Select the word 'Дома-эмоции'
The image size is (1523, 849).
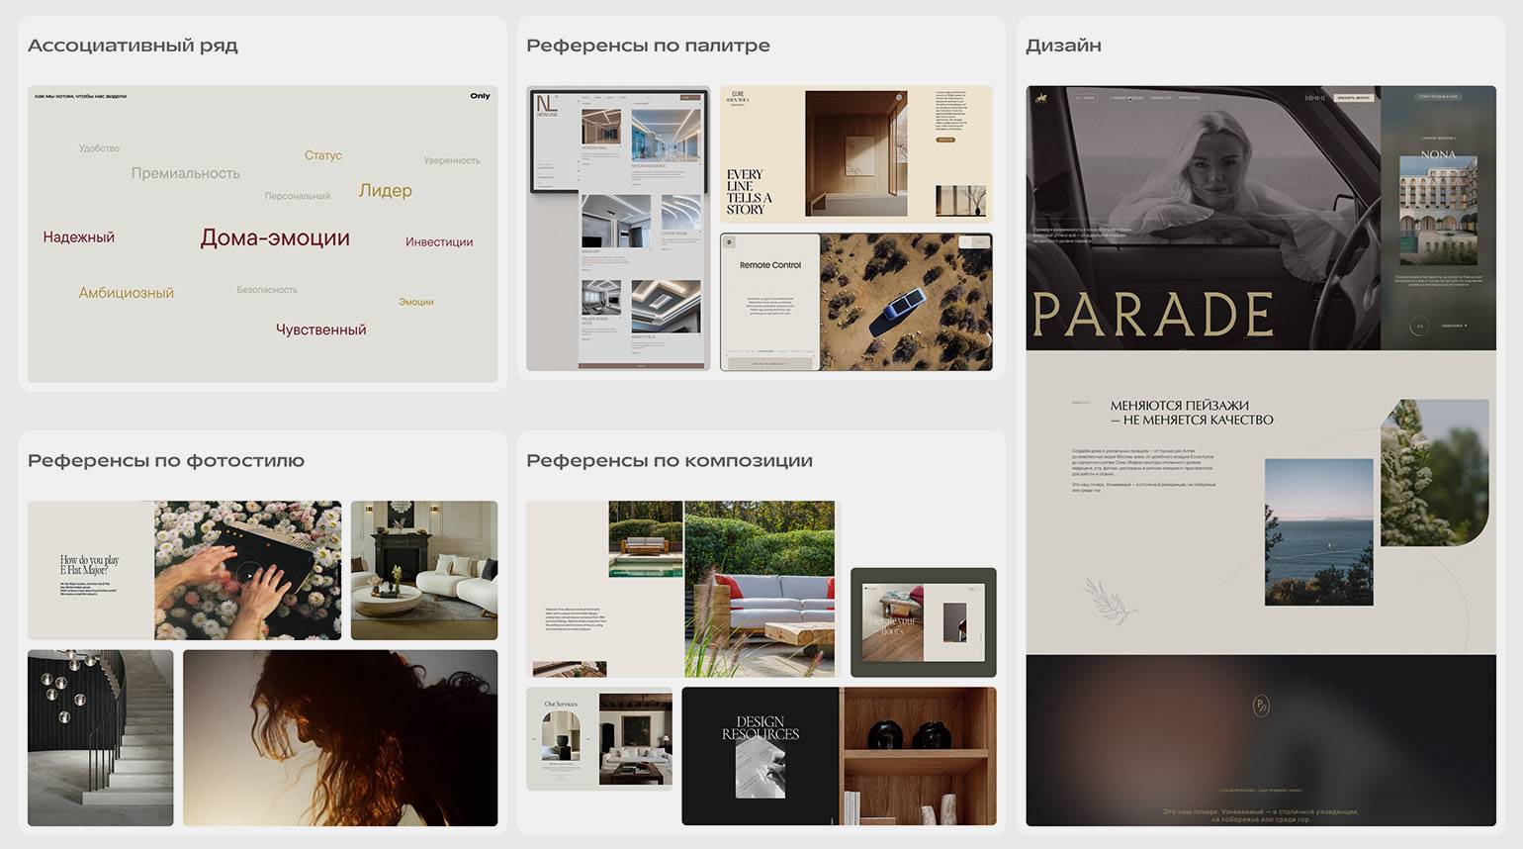[275, 237]
